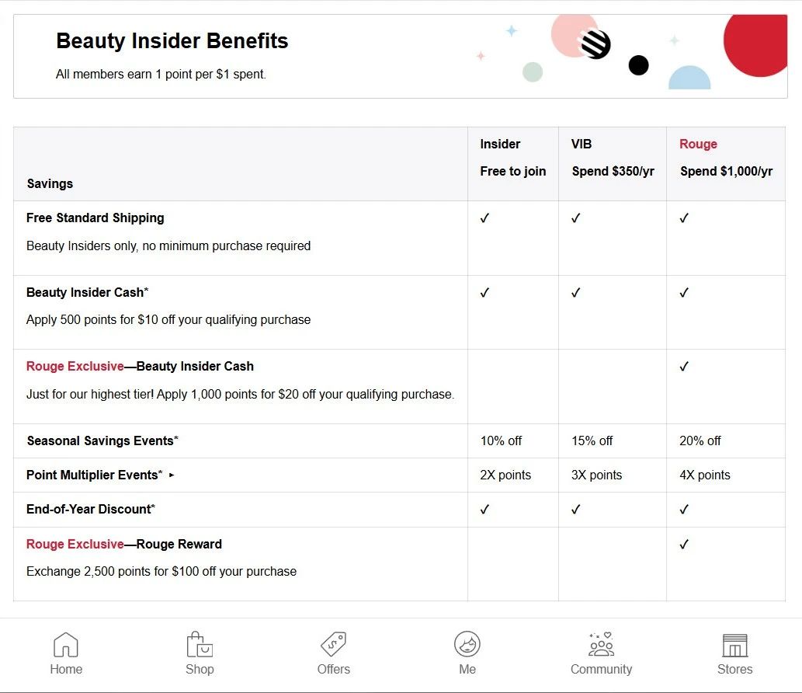Click the striped circle logo in banner
Image resolution: width=802 pixels, height=693 pixels.
[595, 44]
